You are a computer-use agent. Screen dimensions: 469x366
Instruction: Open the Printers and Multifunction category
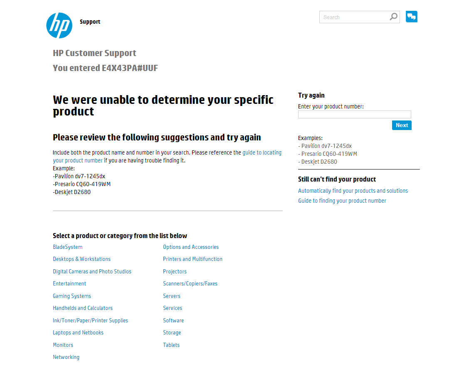pyautogui.click(x=193, y=259)
